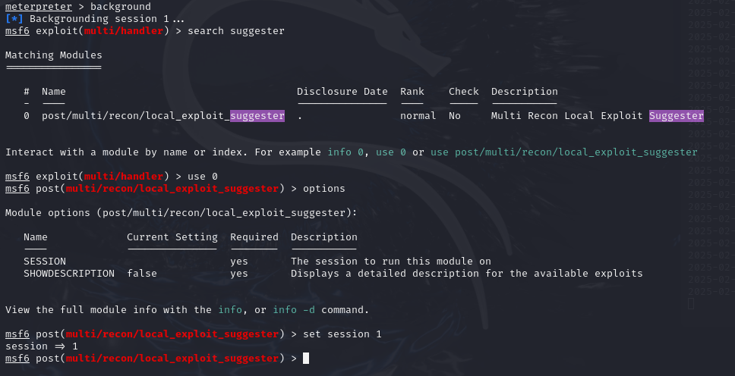This screenshot has height=376, width=735.
Task: Click the green 'info 0' example
Action: point(345,152)
